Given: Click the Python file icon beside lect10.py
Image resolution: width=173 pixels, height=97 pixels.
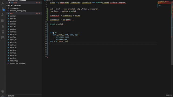Looking at the screenshot, I should tap(8, 34).
